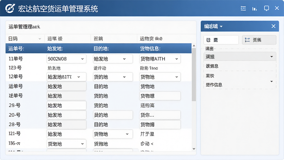This screenshot has height=160, width=284.
Task: Open the 日期 column header dropdown chevron
Action: coord(40,39)
